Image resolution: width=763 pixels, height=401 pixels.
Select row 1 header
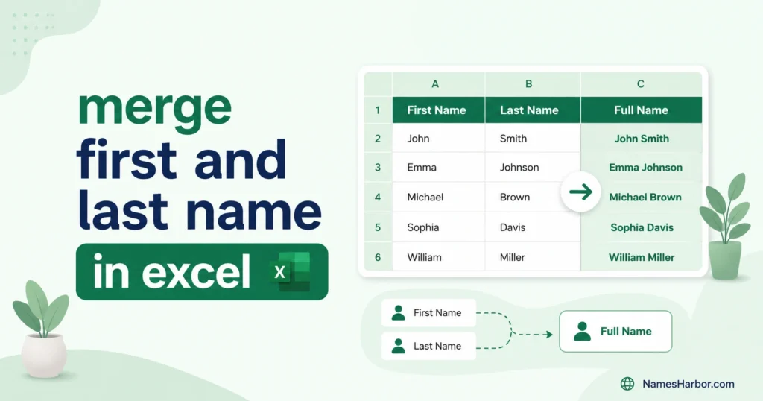378,110
